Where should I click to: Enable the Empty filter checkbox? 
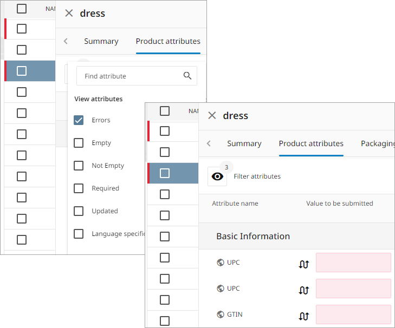point(79,143)
